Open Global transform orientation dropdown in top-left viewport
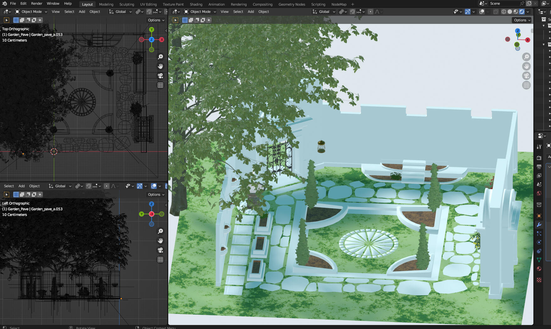This screenshot has width=551, height=329. pyautogui.click(x=121, y=12)
